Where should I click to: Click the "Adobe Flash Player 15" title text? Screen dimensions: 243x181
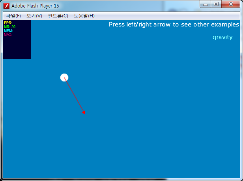[35, 6]
